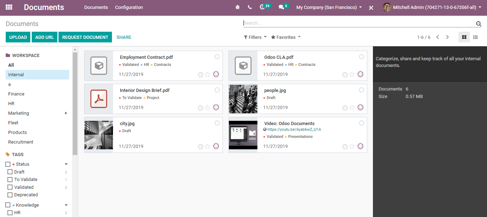Star people.jpg as favorite
This screenshot has height=217, width=487.
click(352, 108)
